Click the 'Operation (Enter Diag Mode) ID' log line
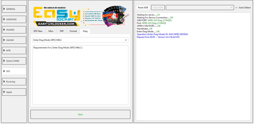 162,34
